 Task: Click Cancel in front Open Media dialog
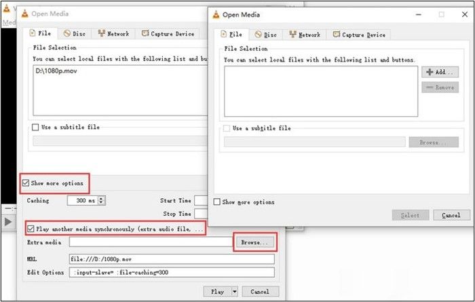pyautogui.click(x=451, y=215)
